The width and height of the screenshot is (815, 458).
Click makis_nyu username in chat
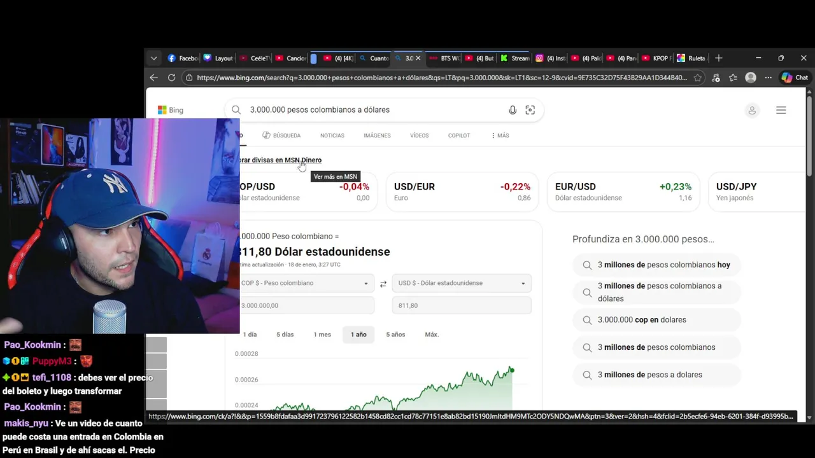(27, 423)
